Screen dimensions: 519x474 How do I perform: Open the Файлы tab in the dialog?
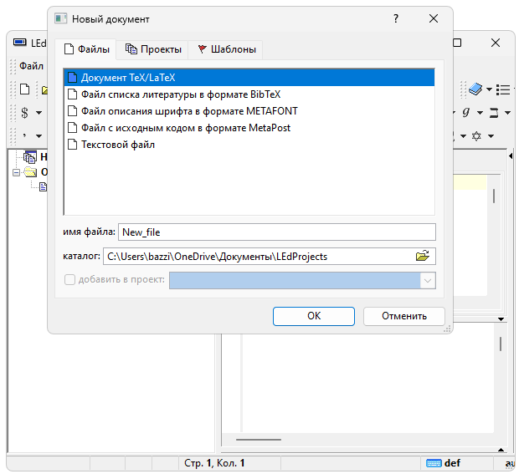(86, 49)
